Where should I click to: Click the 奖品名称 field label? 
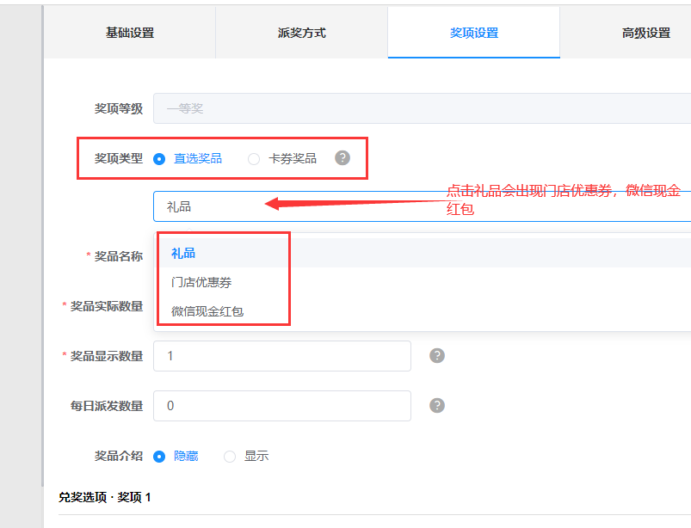tap(118, 256)
